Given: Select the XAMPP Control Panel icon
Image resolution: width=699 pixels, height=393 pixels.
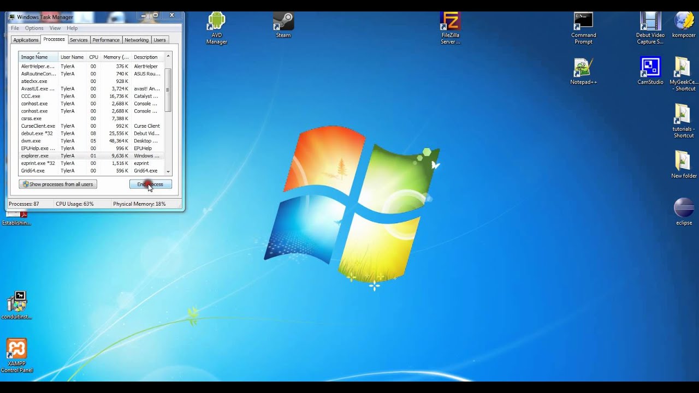Looking at the screenshot, I should tap(16, 356).
